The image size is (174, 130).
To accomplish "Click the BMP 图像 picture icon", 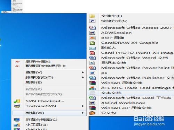I will click(92, 38).
